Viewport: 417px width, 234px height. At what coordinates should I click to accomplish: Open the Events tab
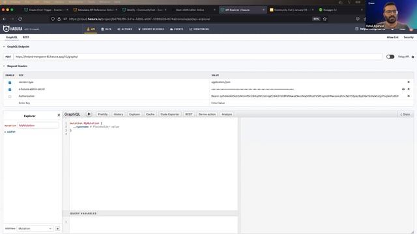[x=177, y=29]
